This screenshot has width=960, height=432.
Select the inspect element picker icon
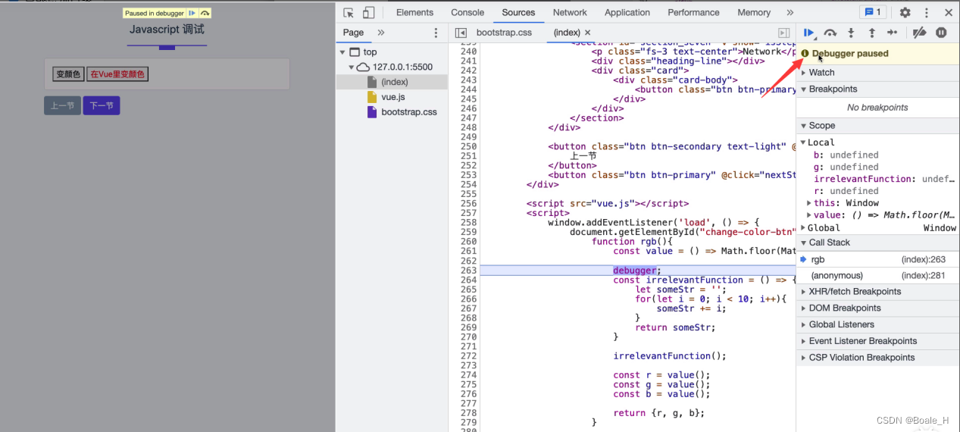coord(349,12)
